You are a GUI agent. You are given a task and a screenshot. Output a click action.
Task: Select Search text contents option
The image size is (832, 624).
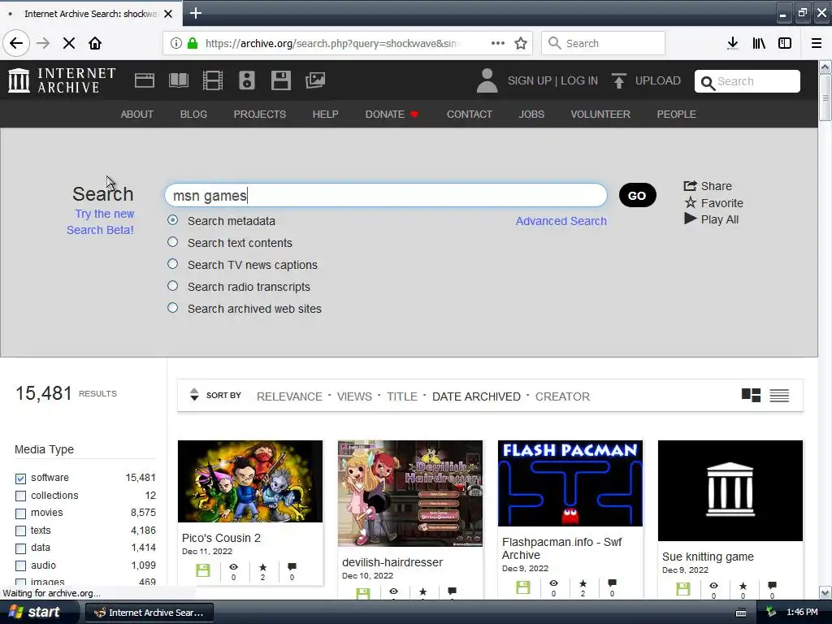[172, 242]
